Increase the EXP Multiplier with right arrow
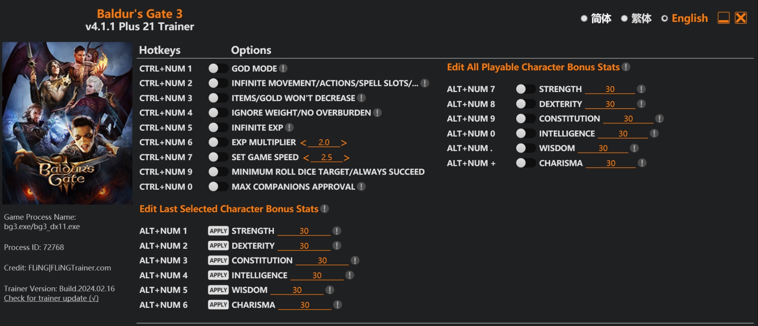The image size is (758, 326). pos(344,143)
